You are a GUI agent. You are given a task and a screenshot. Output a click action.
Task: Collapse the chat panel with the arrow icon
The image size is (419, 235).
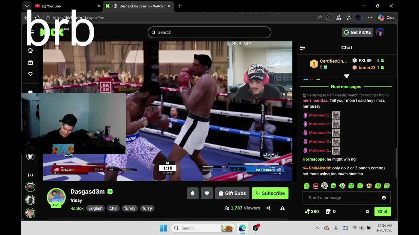click(x=302, y=48)
